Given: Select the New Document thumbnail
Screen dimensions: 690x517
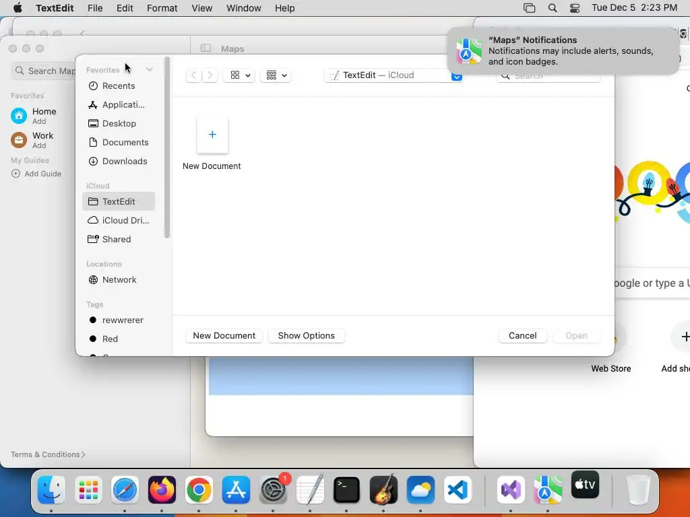Looking at the screenshot, I should (x=212, y=135).
